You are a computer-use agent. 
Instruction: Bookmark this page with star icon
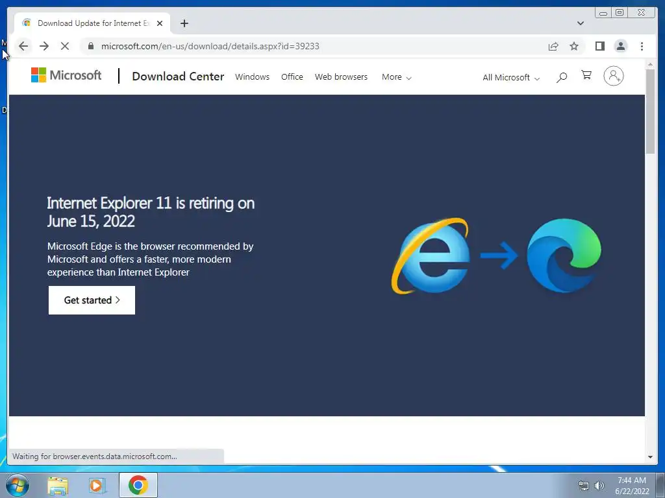[574, 46]
